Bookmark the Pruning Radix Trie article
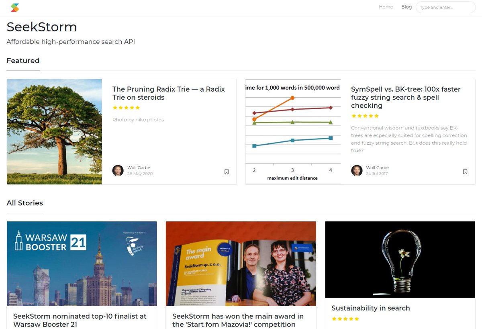The width and height of the screenshot is (482, 329). 226,171
